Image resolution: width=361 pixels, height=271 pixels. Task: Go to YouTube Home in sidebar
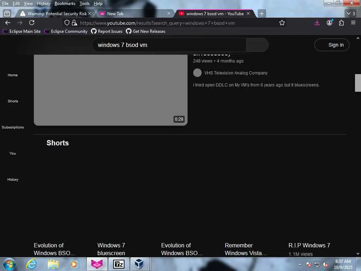coord(13,75)
